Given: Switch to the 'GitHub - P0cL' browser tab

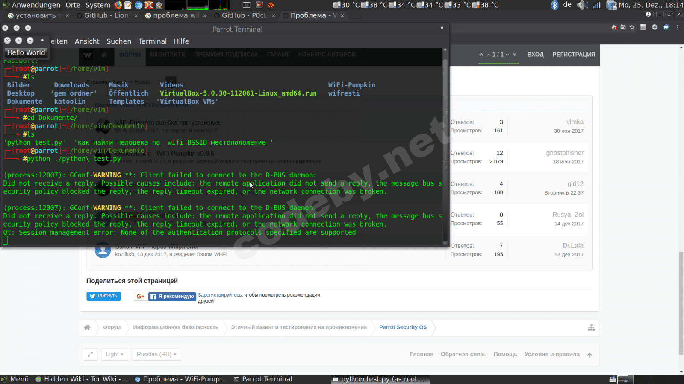Looking at the screenshot, I should [245, 15].
